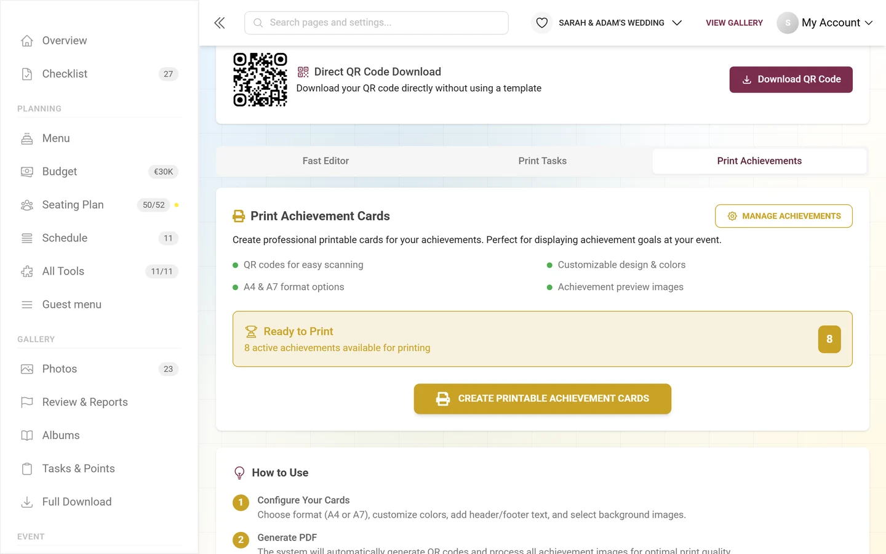This screenshot has width=886, height=554.
Task: Click the Menu cake icon
Action: click(27, 138)
